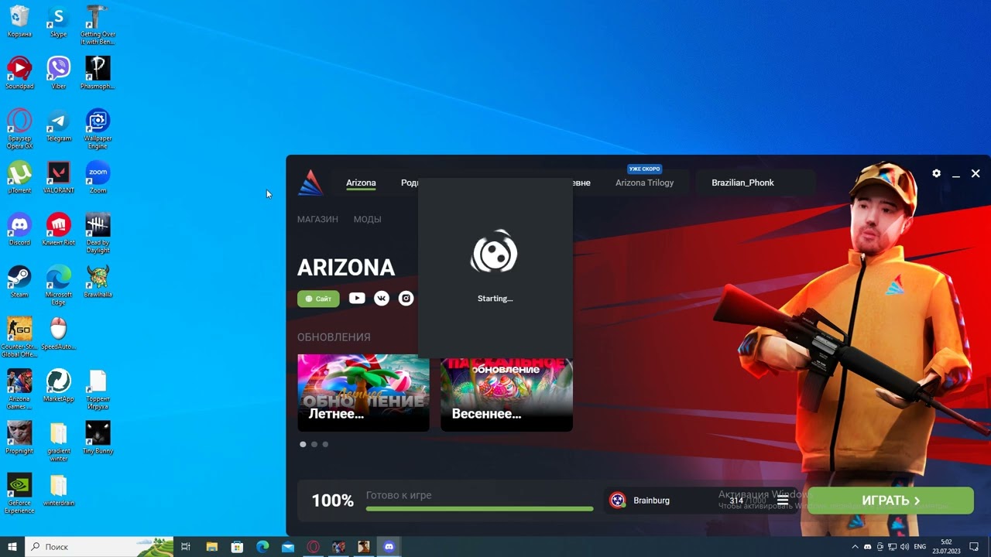Select Counter-Strike Global Offensive icon
The image size is (991, 557).
(19, 337)
